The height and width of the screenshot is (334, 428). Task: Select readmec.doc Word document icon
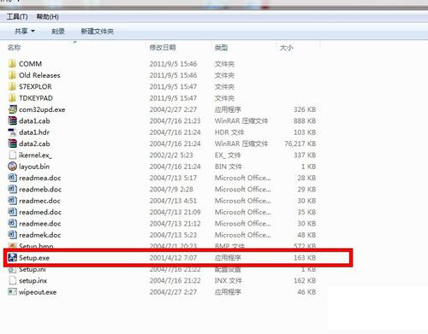pos(13,201)
